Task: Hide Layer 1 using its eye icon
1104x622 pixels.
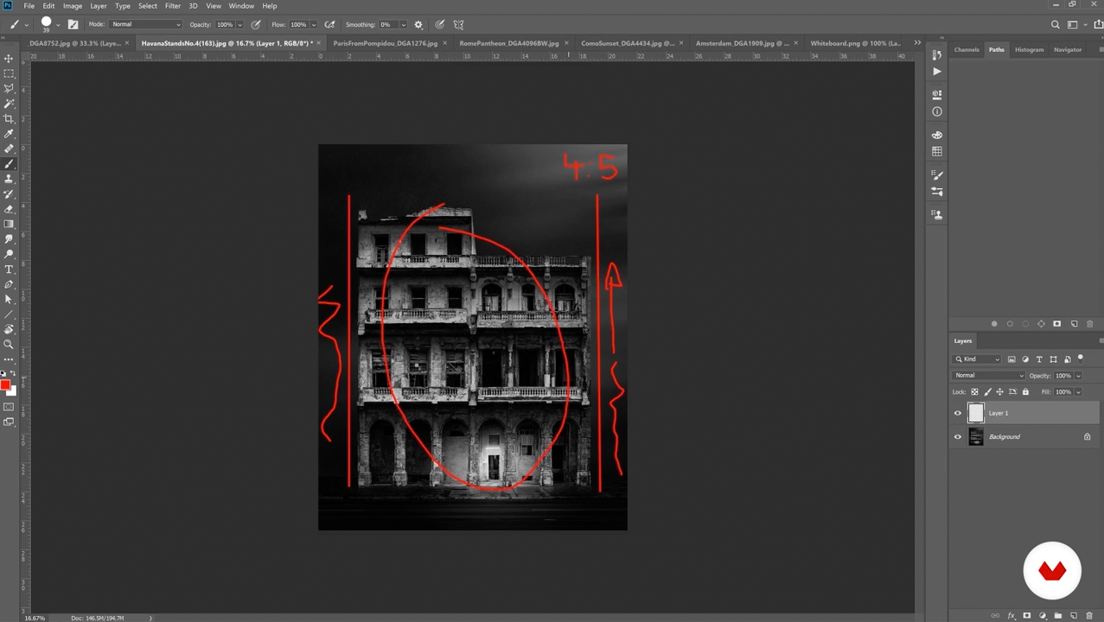Action: pyautogui.click(x=957, y=414)
